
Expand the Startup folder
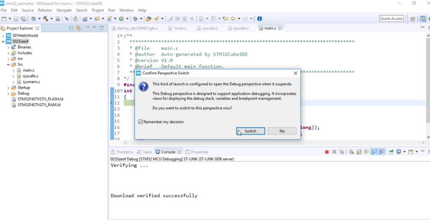click(x=8, y=87)
